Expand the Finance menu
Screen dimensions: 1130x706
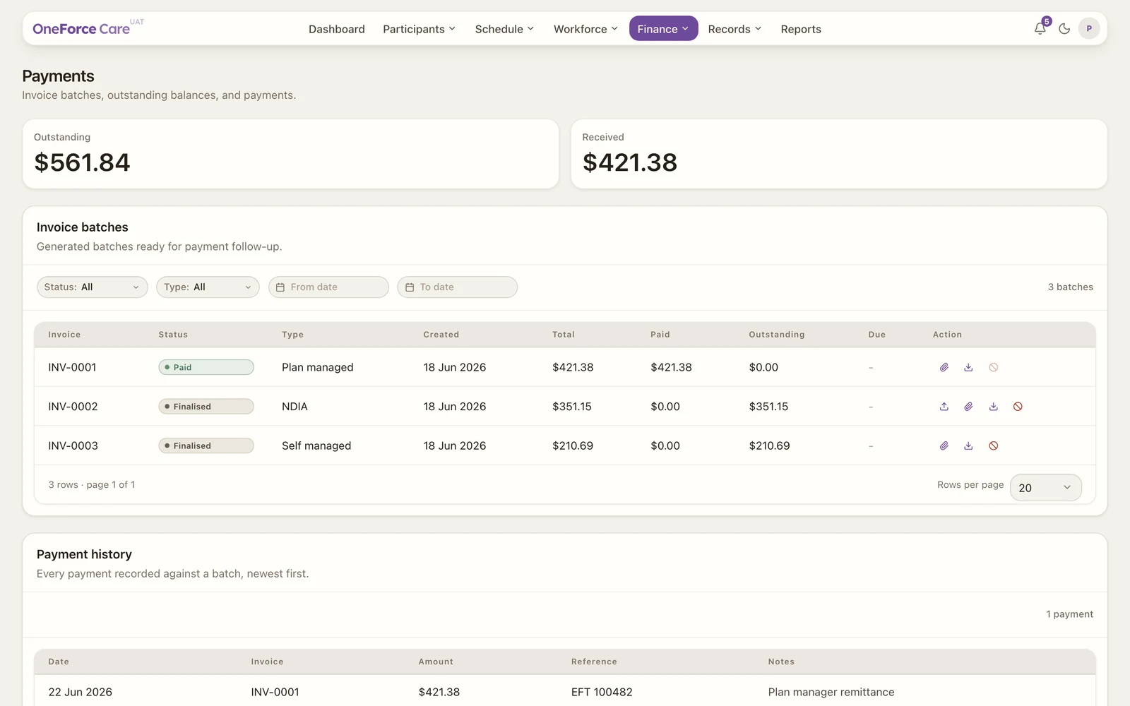[x=663, y=29]
